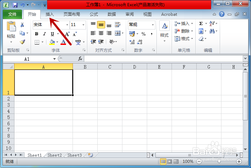Select the Format Painter brush

pyautogui.click(x=22, y=42)
